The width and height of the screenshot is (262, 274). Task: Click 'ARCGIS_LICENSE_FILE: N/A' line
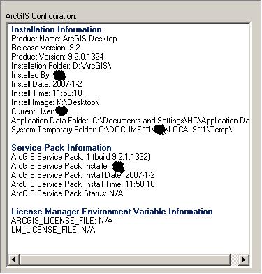(x=62, y=221)
